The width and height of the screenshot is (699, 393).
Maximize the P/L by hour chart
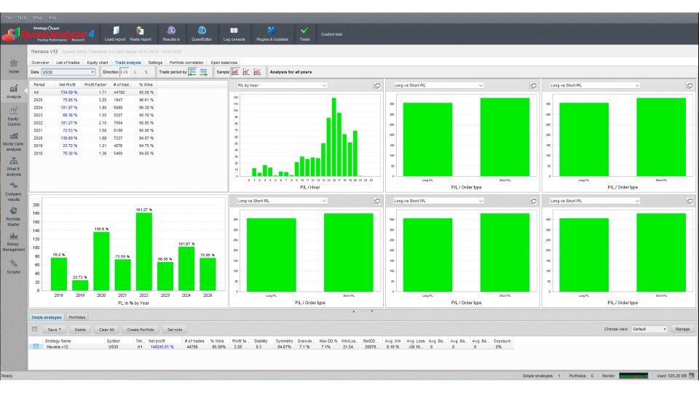[x=377, y=86]
